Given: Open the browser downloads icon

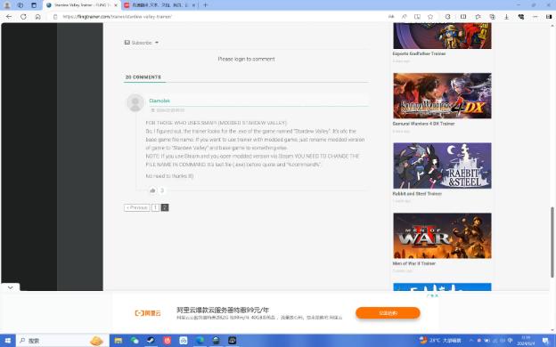Looking at the screenshot, I should point(506,17).
